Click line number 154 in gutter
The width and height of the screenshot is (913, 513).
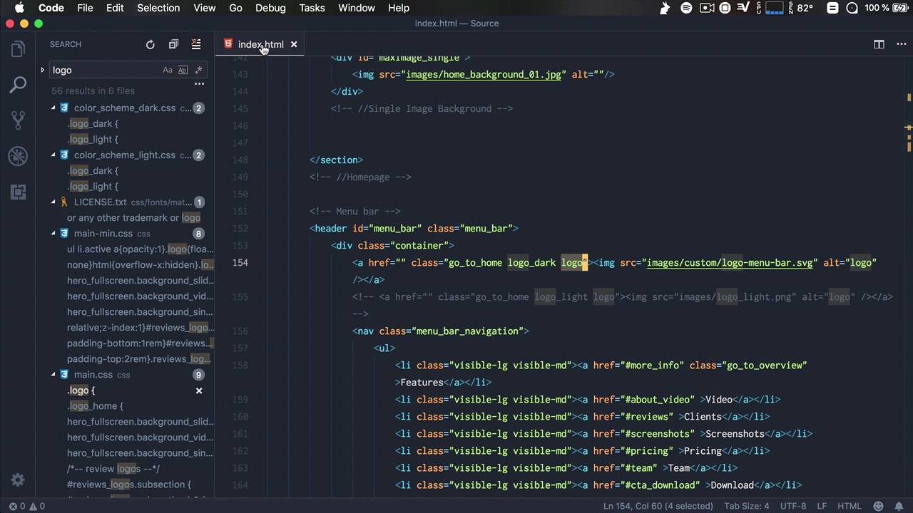(x=240, y=262)
